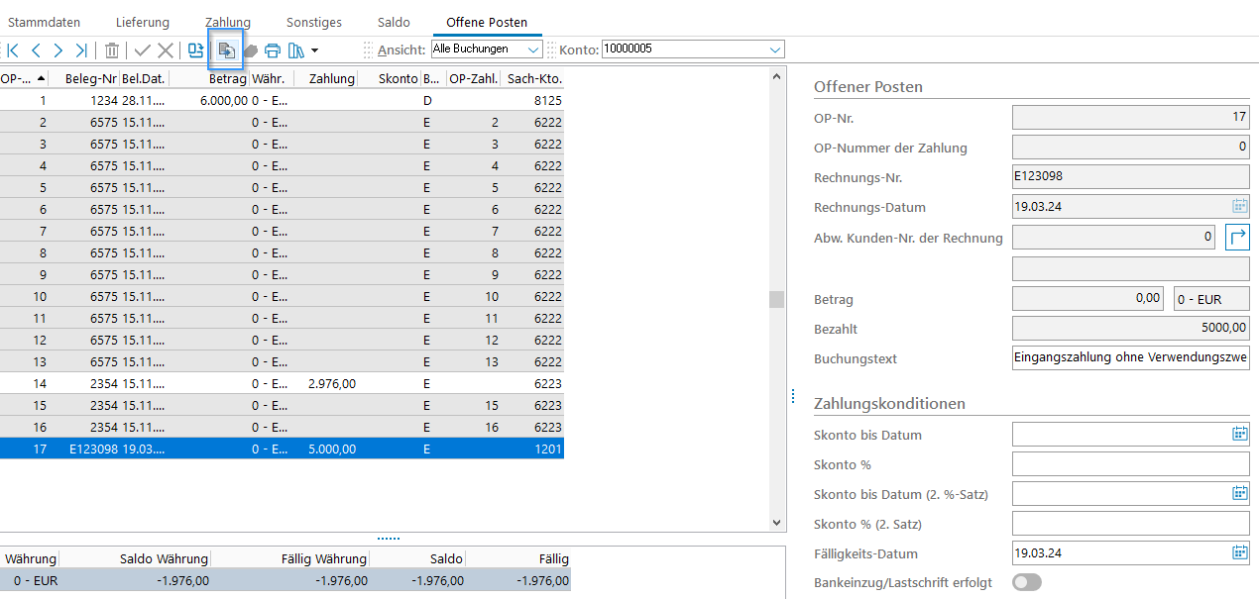Open the Ansicht dropdown
The width and height of the screenshot is (1259, 599).
(534, 50)
